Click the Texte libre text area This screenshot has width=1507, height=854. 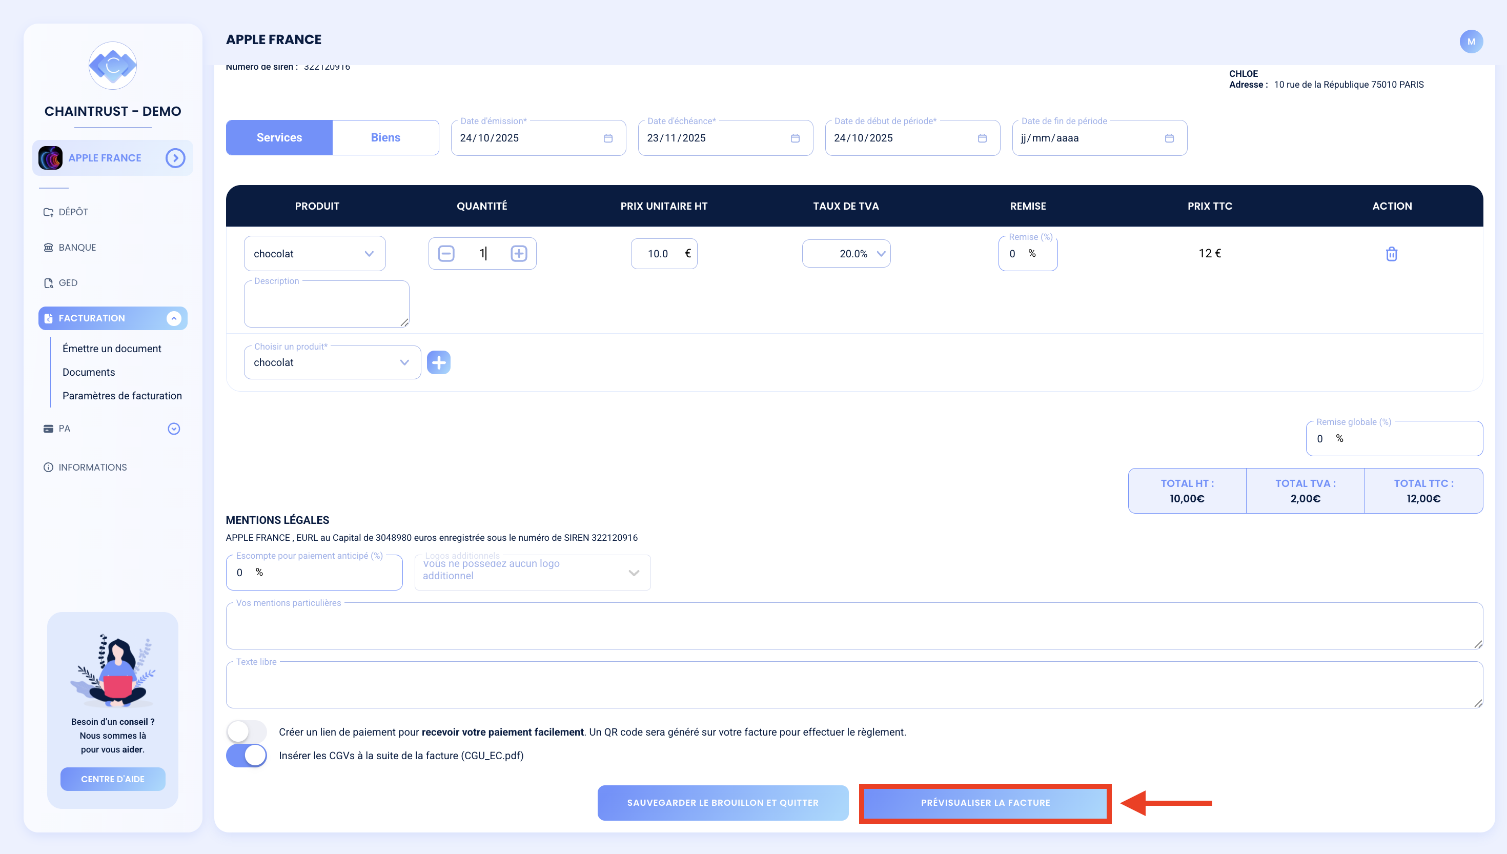click(854, 684)
